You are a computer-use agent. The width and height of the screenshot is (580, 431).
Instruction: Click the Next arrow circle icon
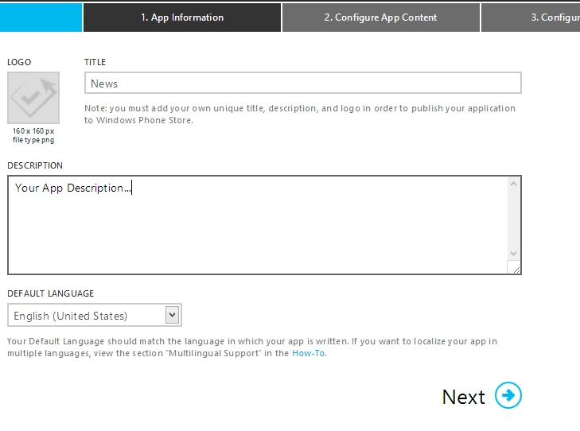[x=508, y=395]
